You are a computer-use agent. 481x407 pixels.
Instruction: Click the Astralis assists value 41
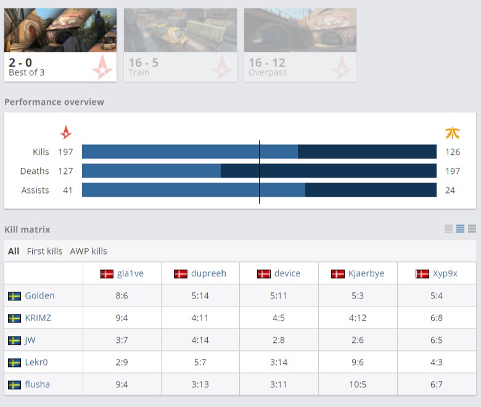(68, 190)
